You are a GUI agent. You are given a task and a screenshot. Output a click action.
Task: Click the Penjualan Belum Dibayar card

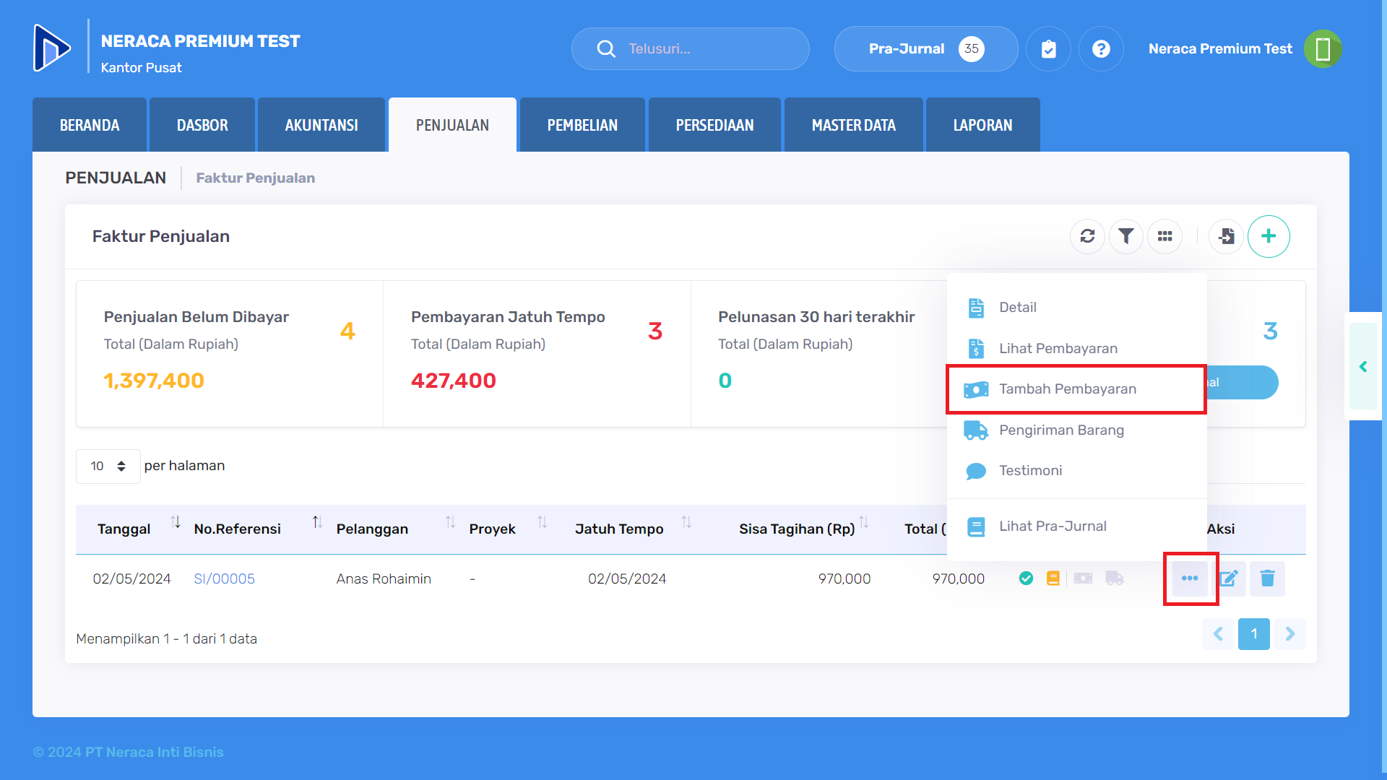[230, 354]
